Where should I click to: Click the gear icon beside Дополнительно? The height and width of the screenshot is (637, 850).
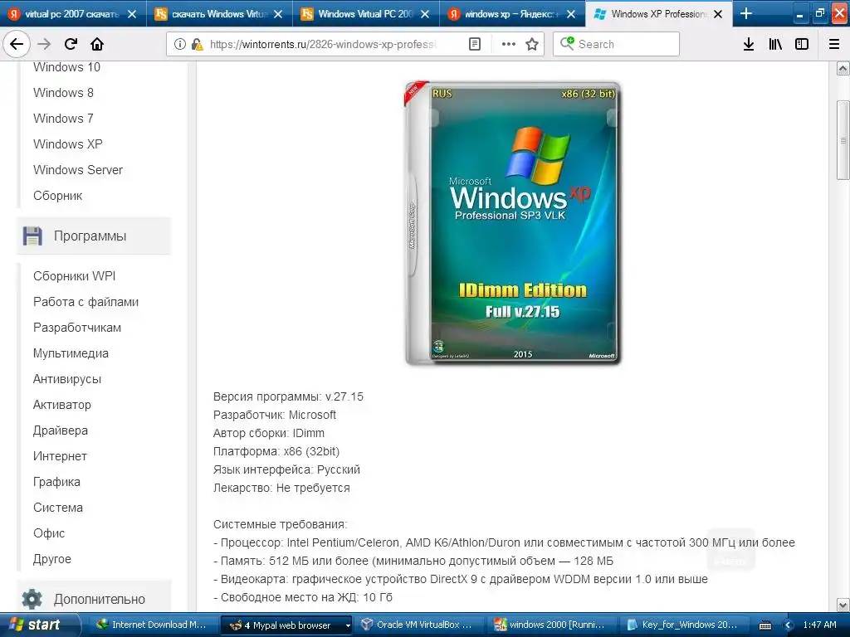(x=32, y=599)
